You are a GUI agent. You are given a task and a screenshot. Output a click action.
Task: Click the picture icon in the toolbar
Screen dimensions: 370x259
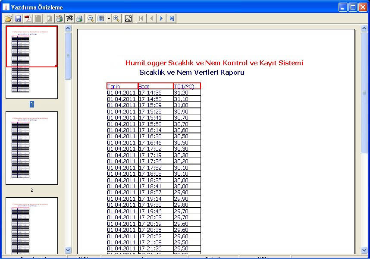(128, 19)
